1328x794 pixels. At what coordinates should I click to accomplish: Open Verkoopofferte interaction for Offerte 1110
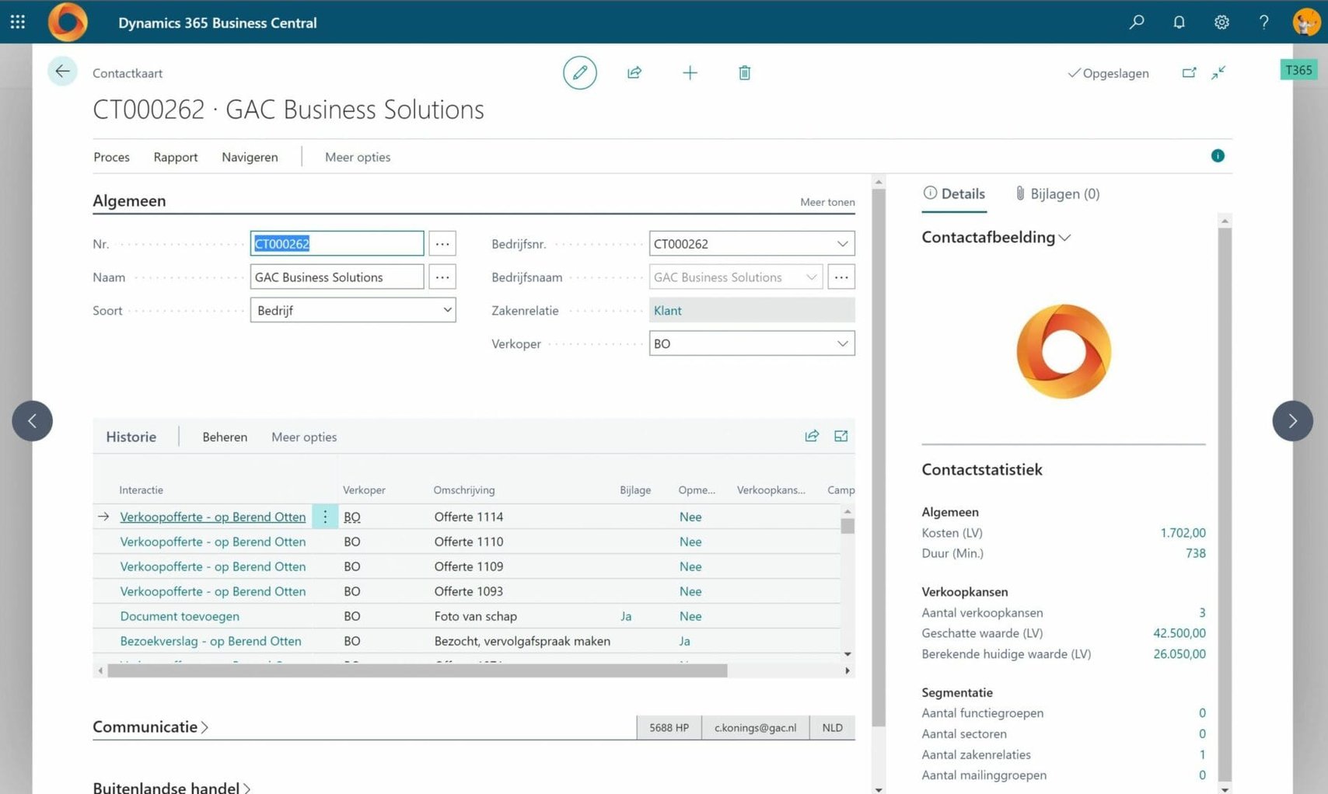[x=212, y=542]
